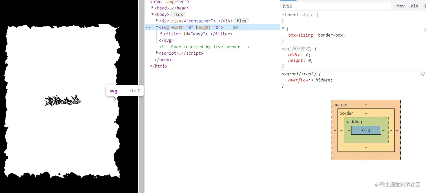Click the element.style rule selector

click(x=298, y=15)
